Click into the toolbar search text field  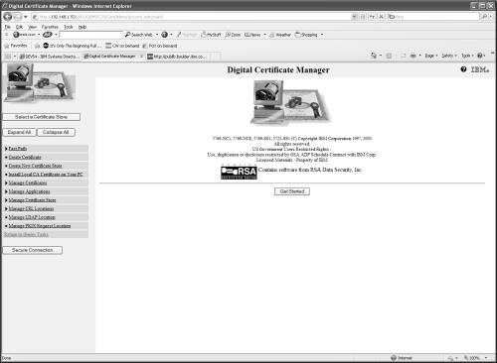90,35
